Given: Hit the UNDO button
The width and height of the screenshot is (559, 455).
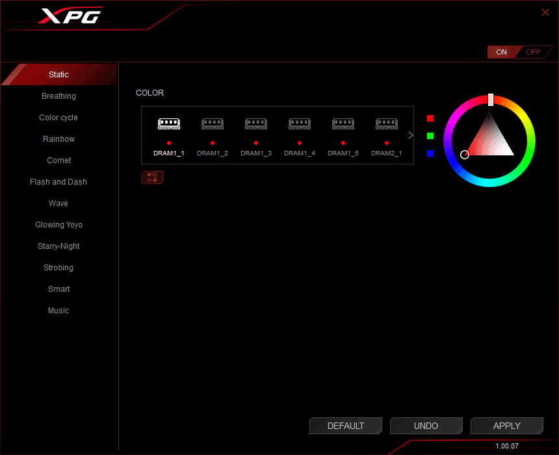Looking at the screenshot, I should tap(426, 426).
